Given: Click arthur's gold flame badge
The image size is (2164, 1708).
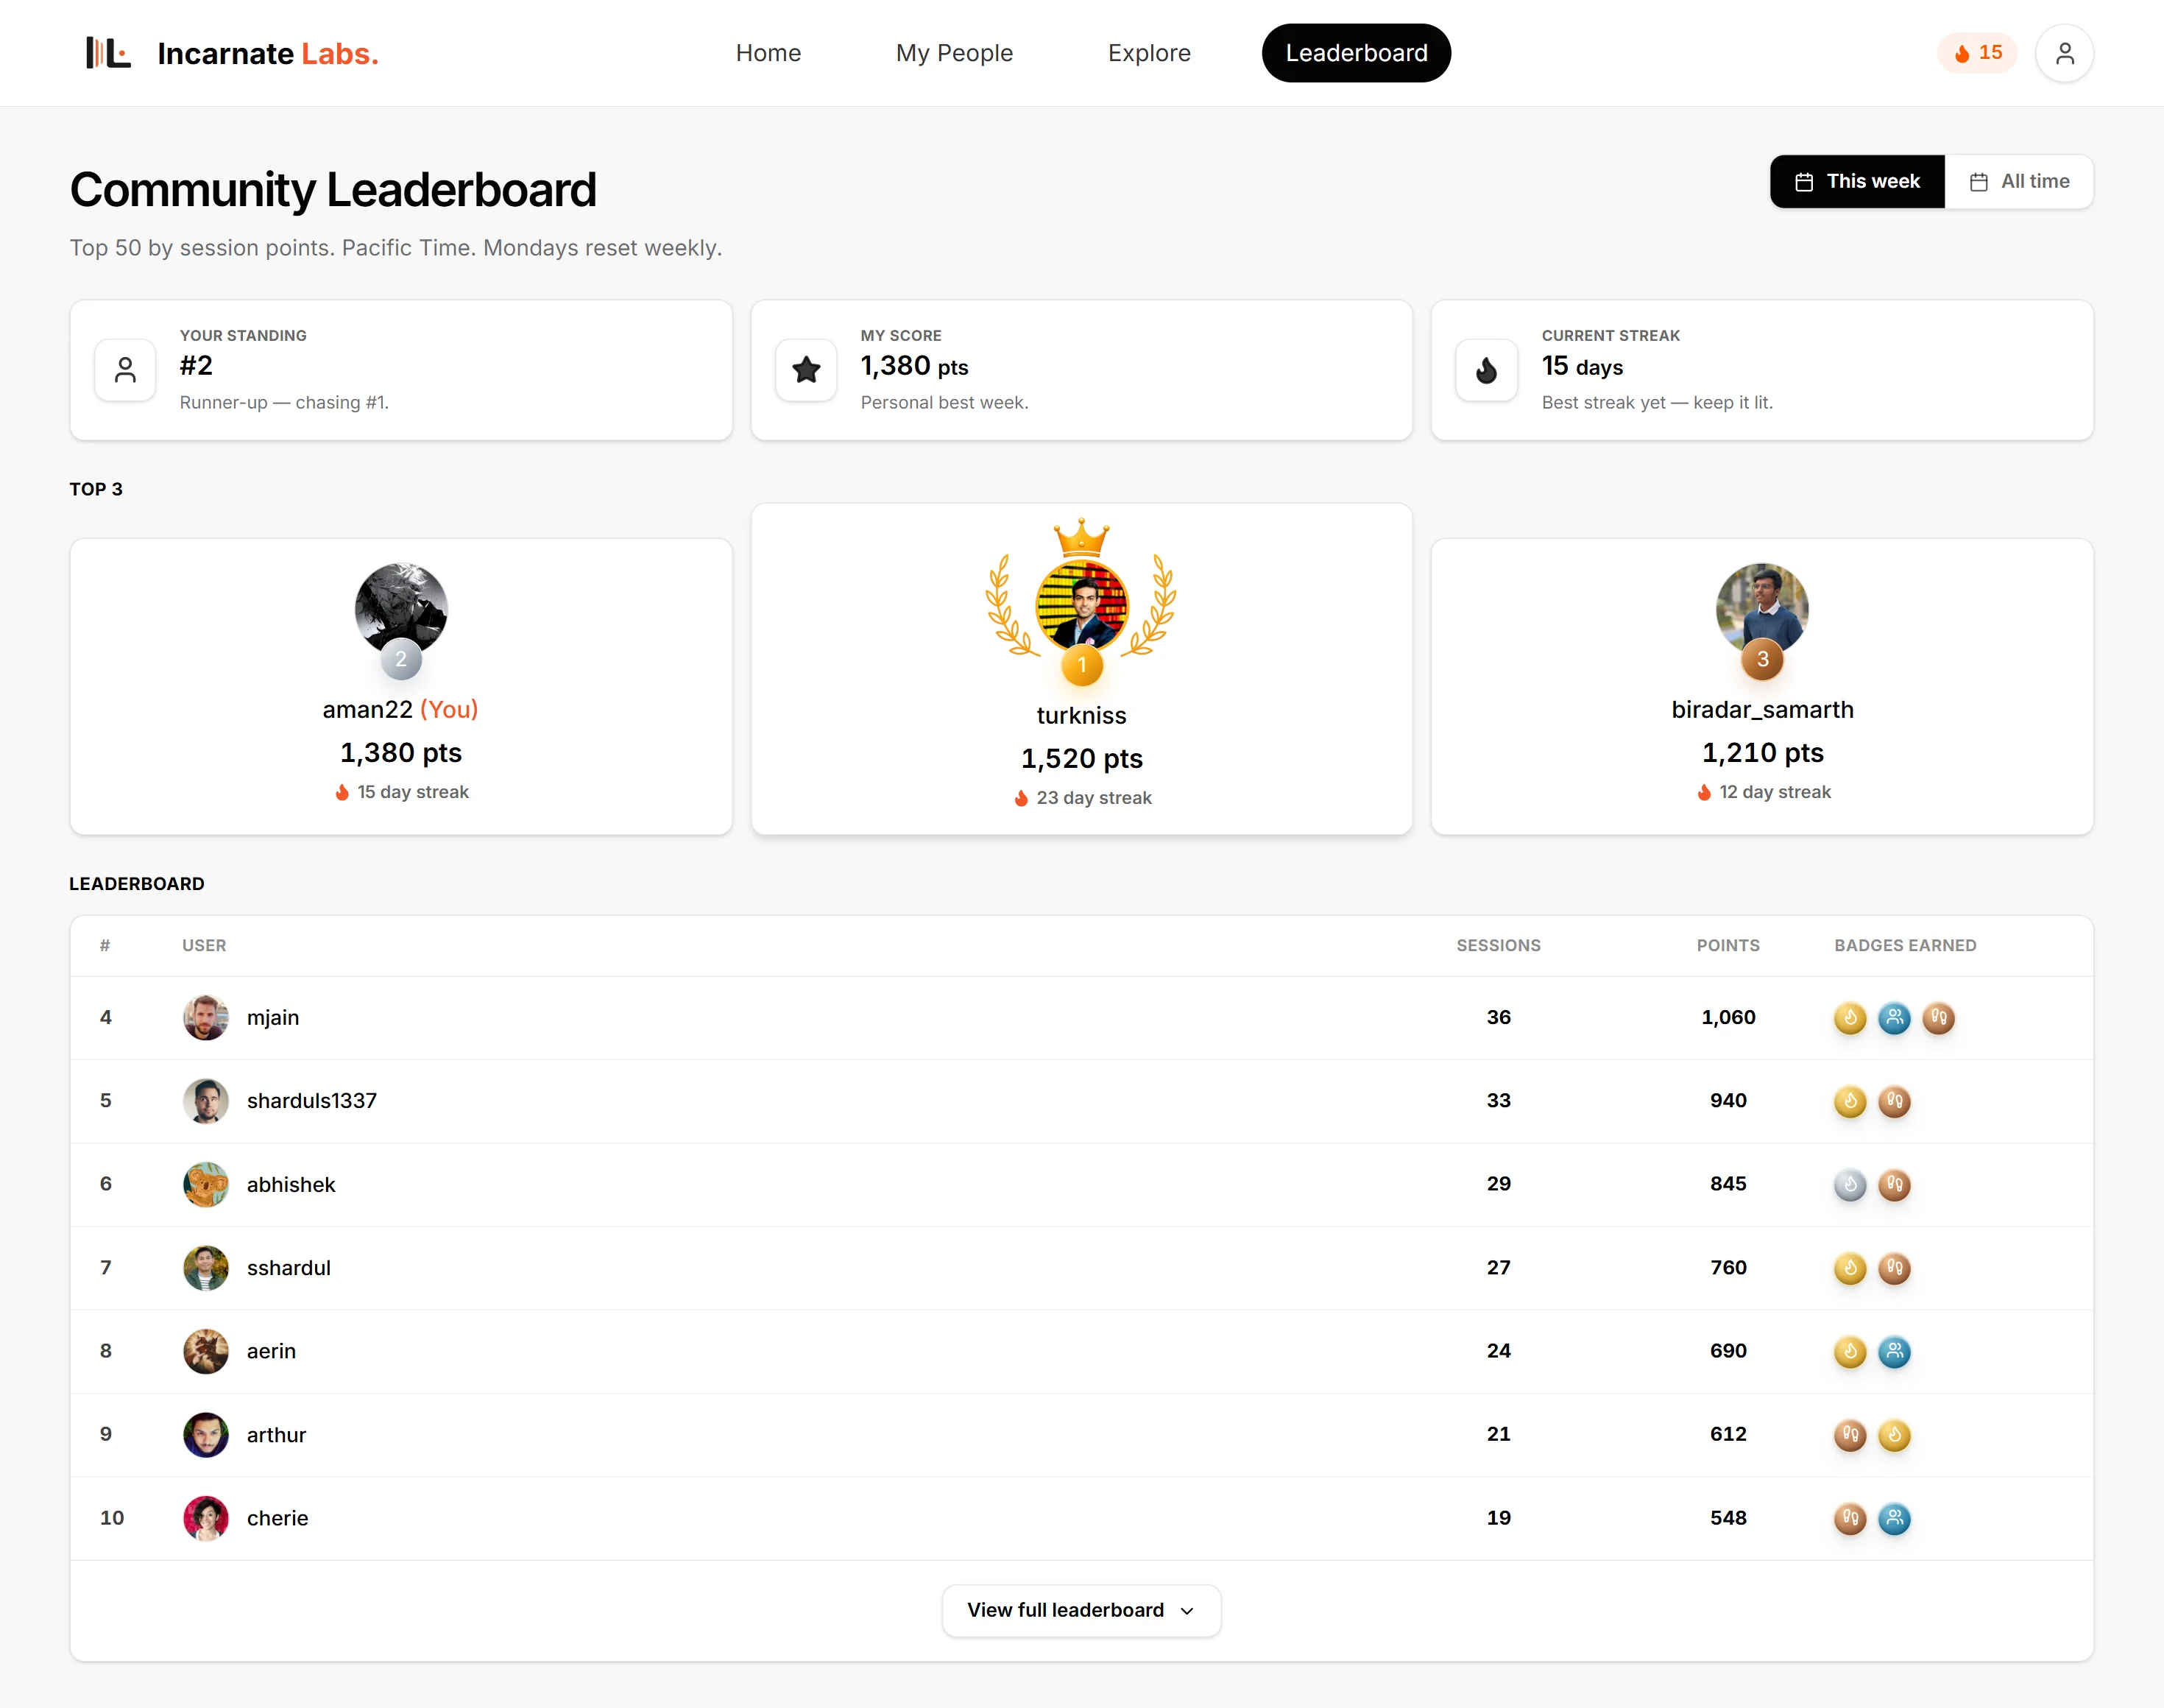Looking at the screenshot, I should pos(1894,1435).
